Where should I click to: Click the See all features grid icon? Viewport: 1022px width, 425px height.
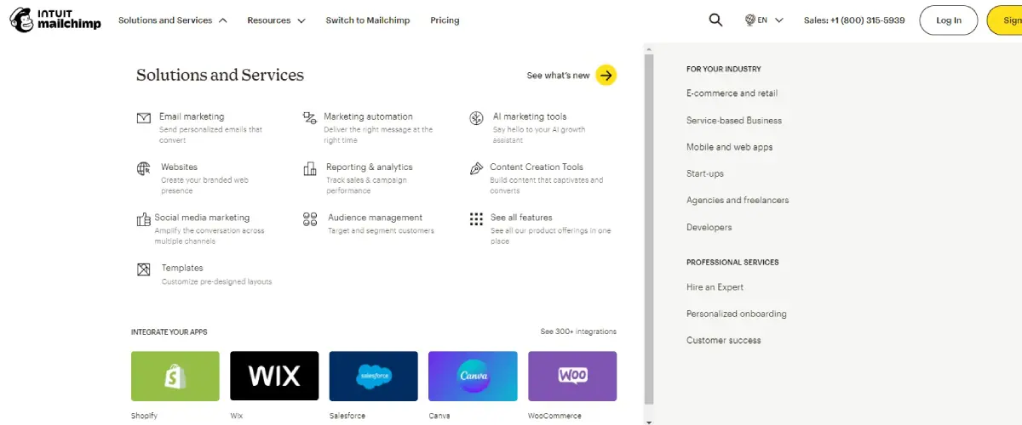(x=476, y=219)
